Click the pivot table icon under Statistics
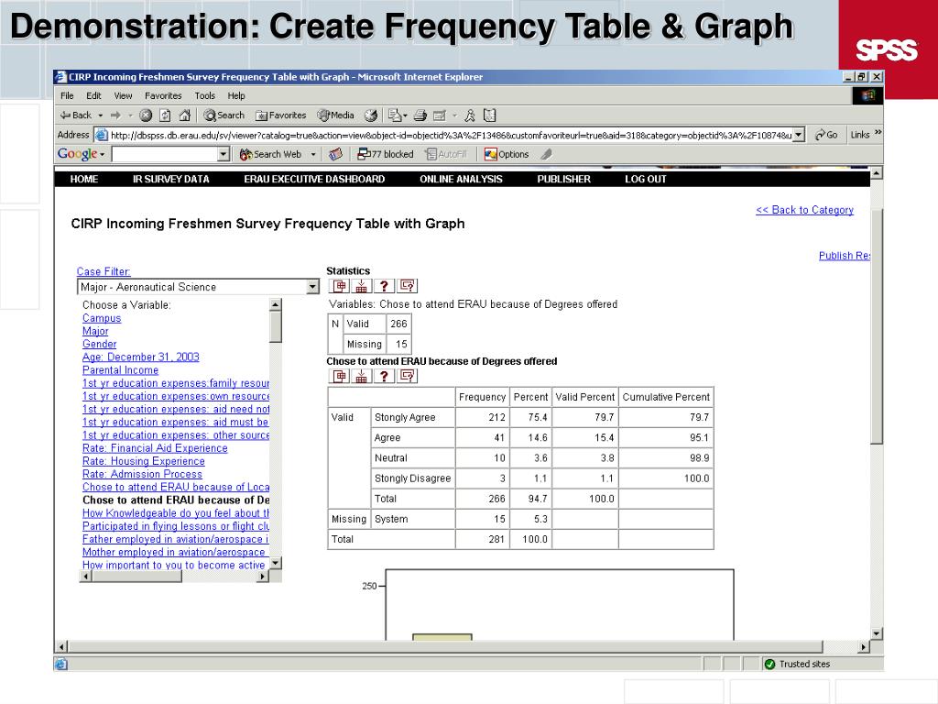 [x=339, y=286]
